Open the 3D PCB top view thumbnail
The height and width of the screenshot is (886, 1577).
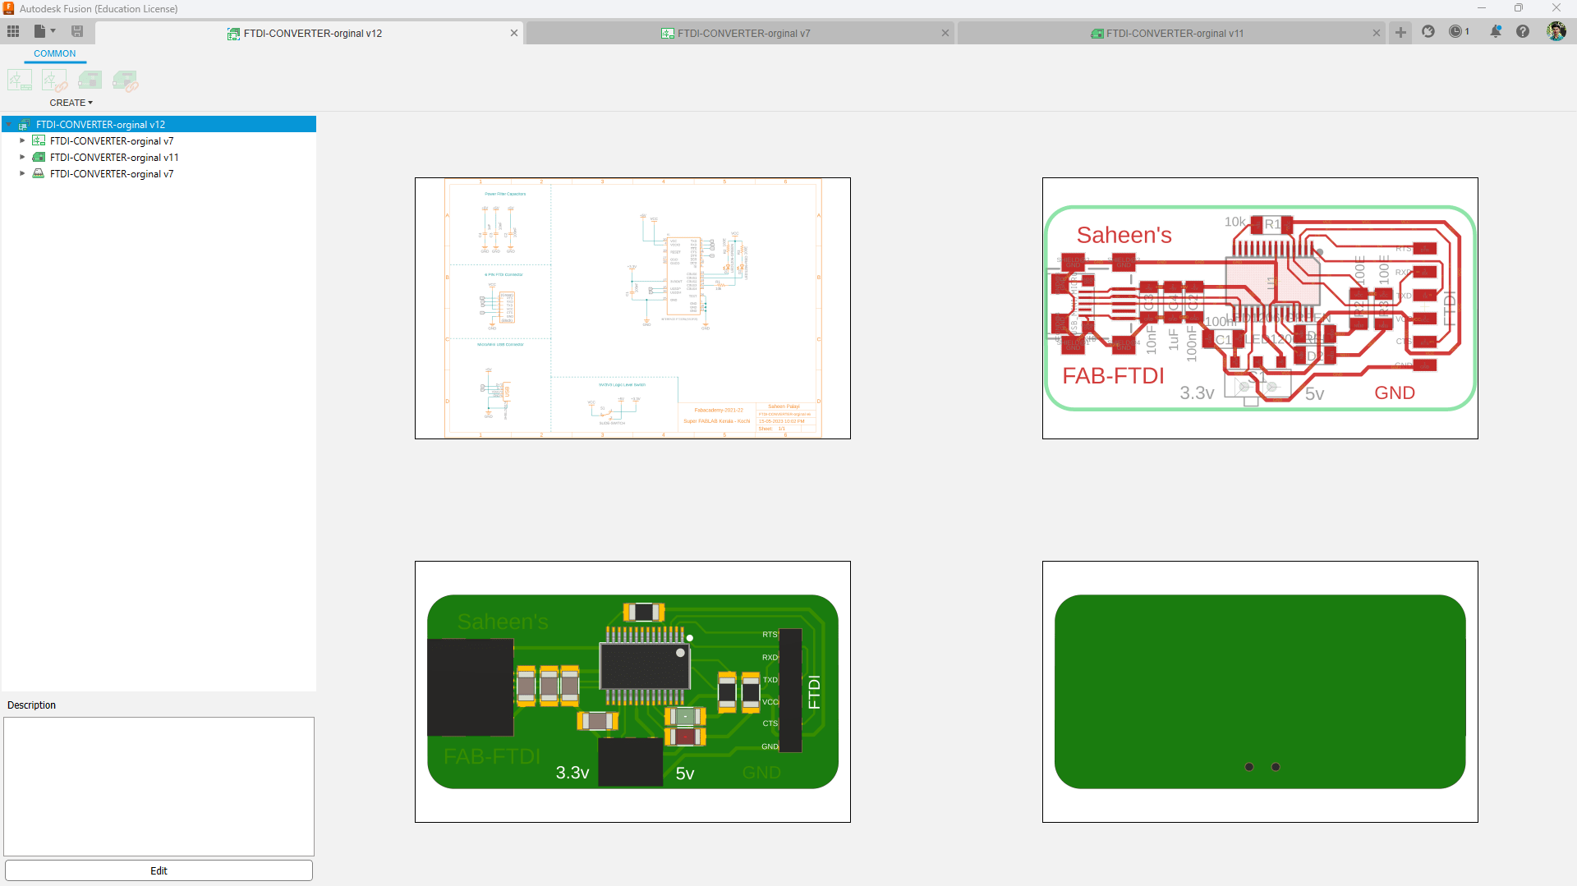click(x=632, y=691)
